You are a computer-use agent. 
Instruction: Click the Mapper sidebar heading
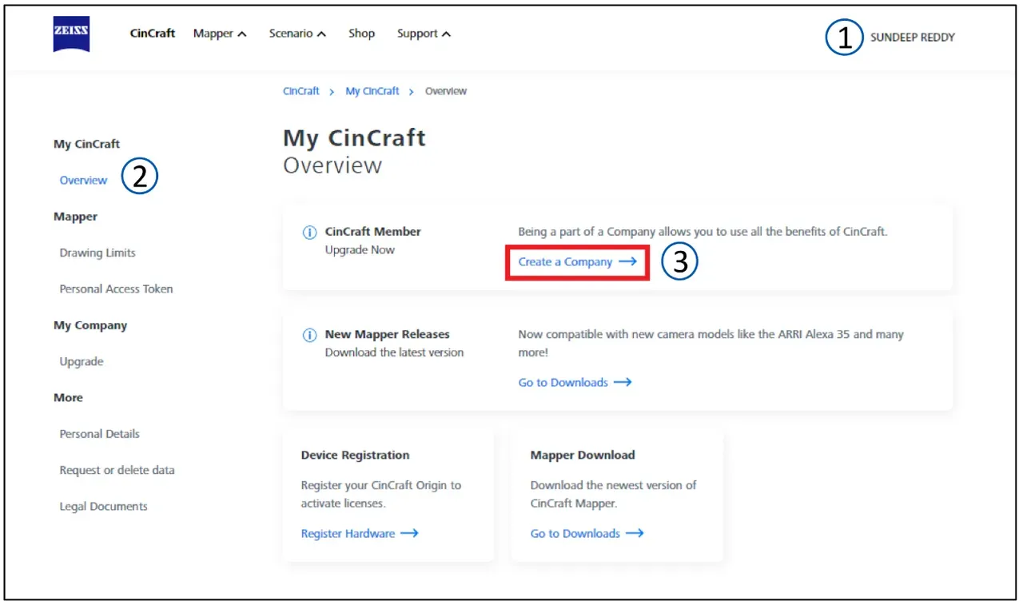point(75,217)
